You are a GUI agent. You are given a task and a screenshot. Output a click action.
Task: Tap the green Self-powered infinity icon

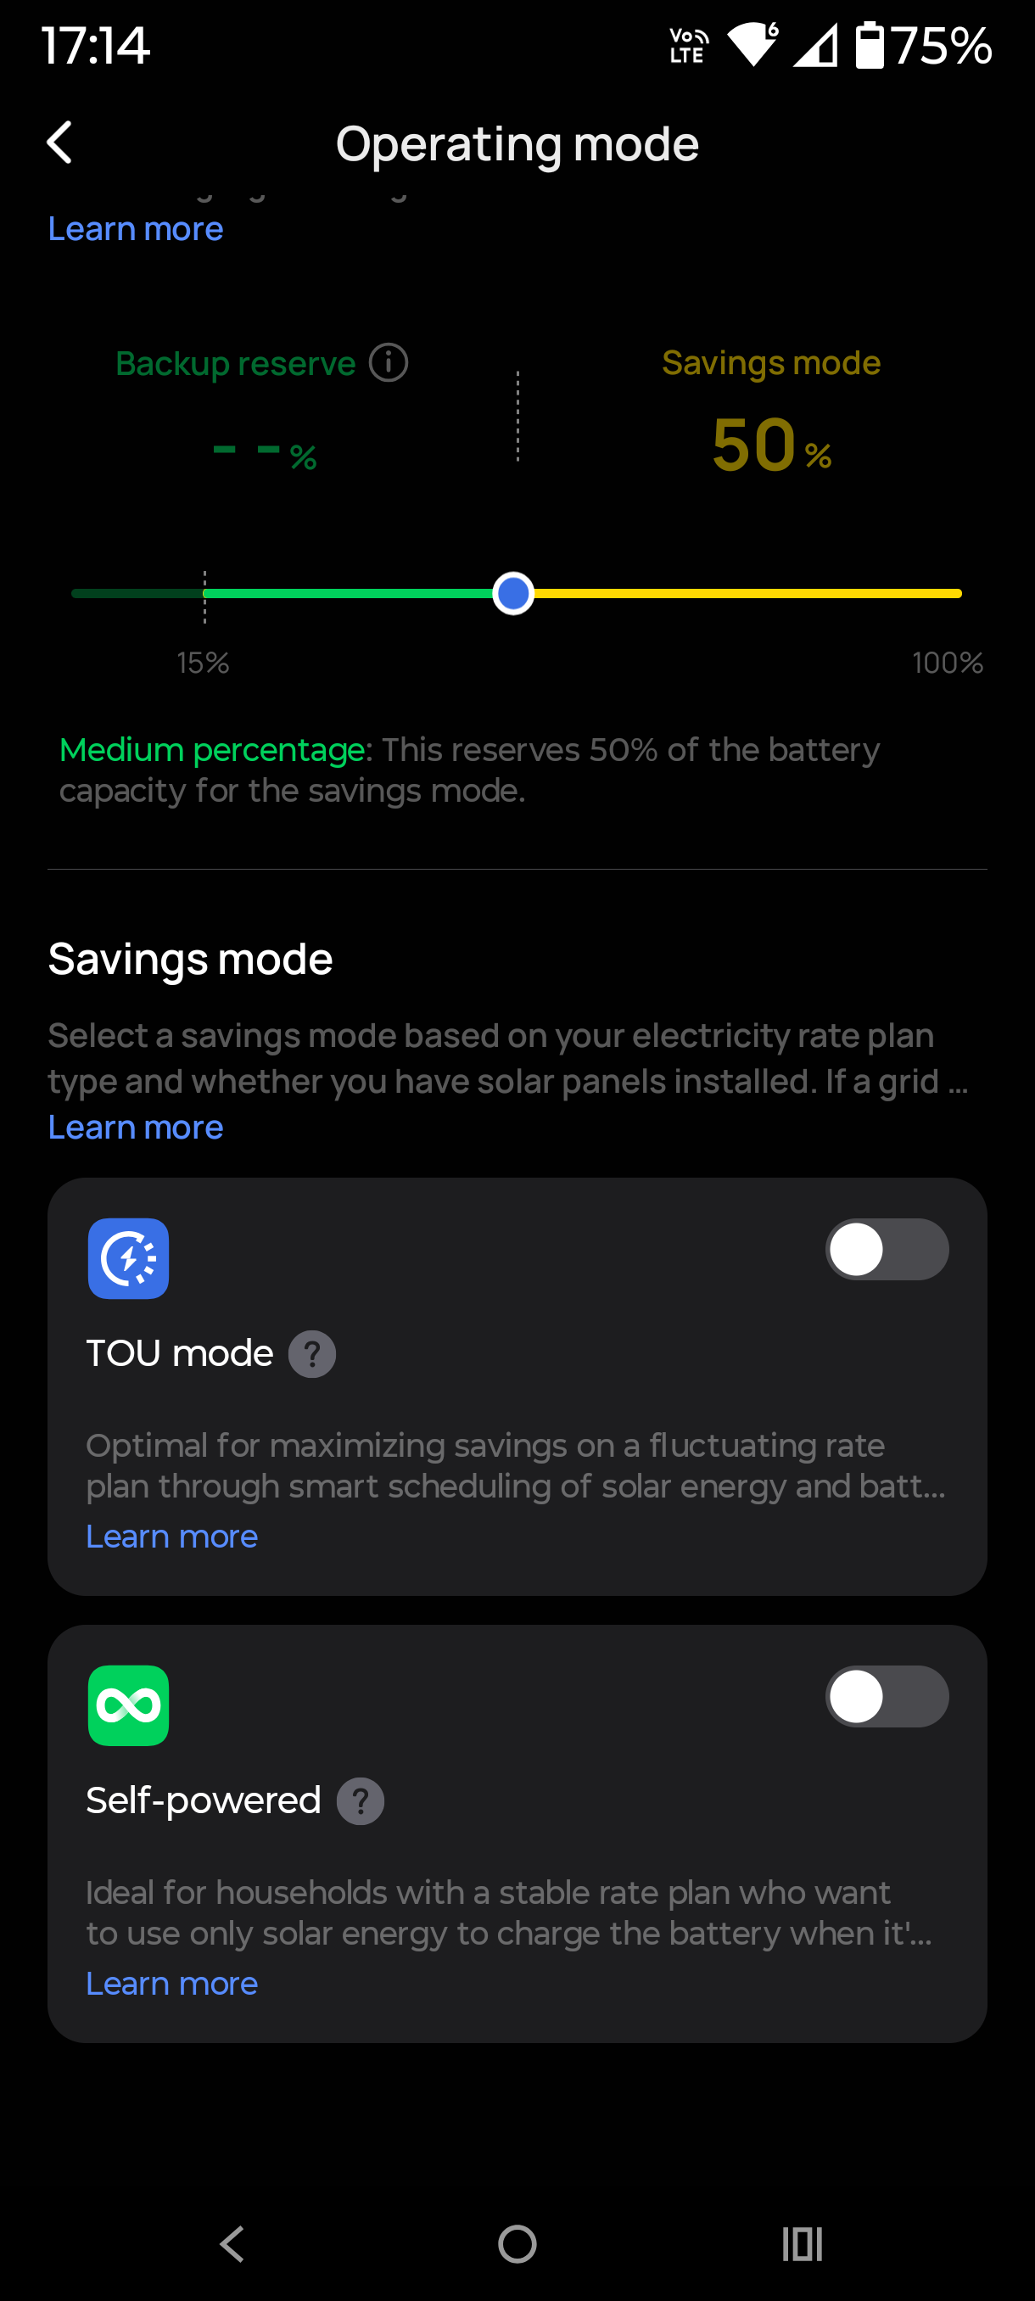pyautogui.click(x=129, y=1705)
